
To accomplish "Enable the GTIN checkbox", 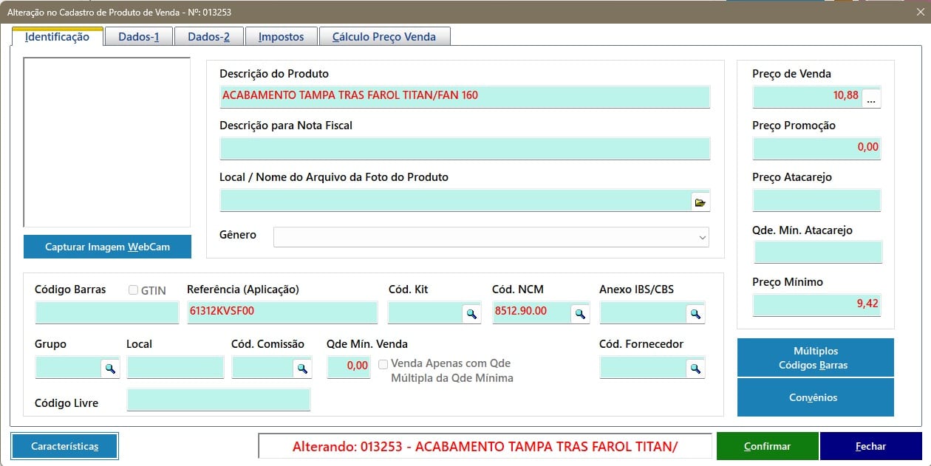I will point(134,290).
